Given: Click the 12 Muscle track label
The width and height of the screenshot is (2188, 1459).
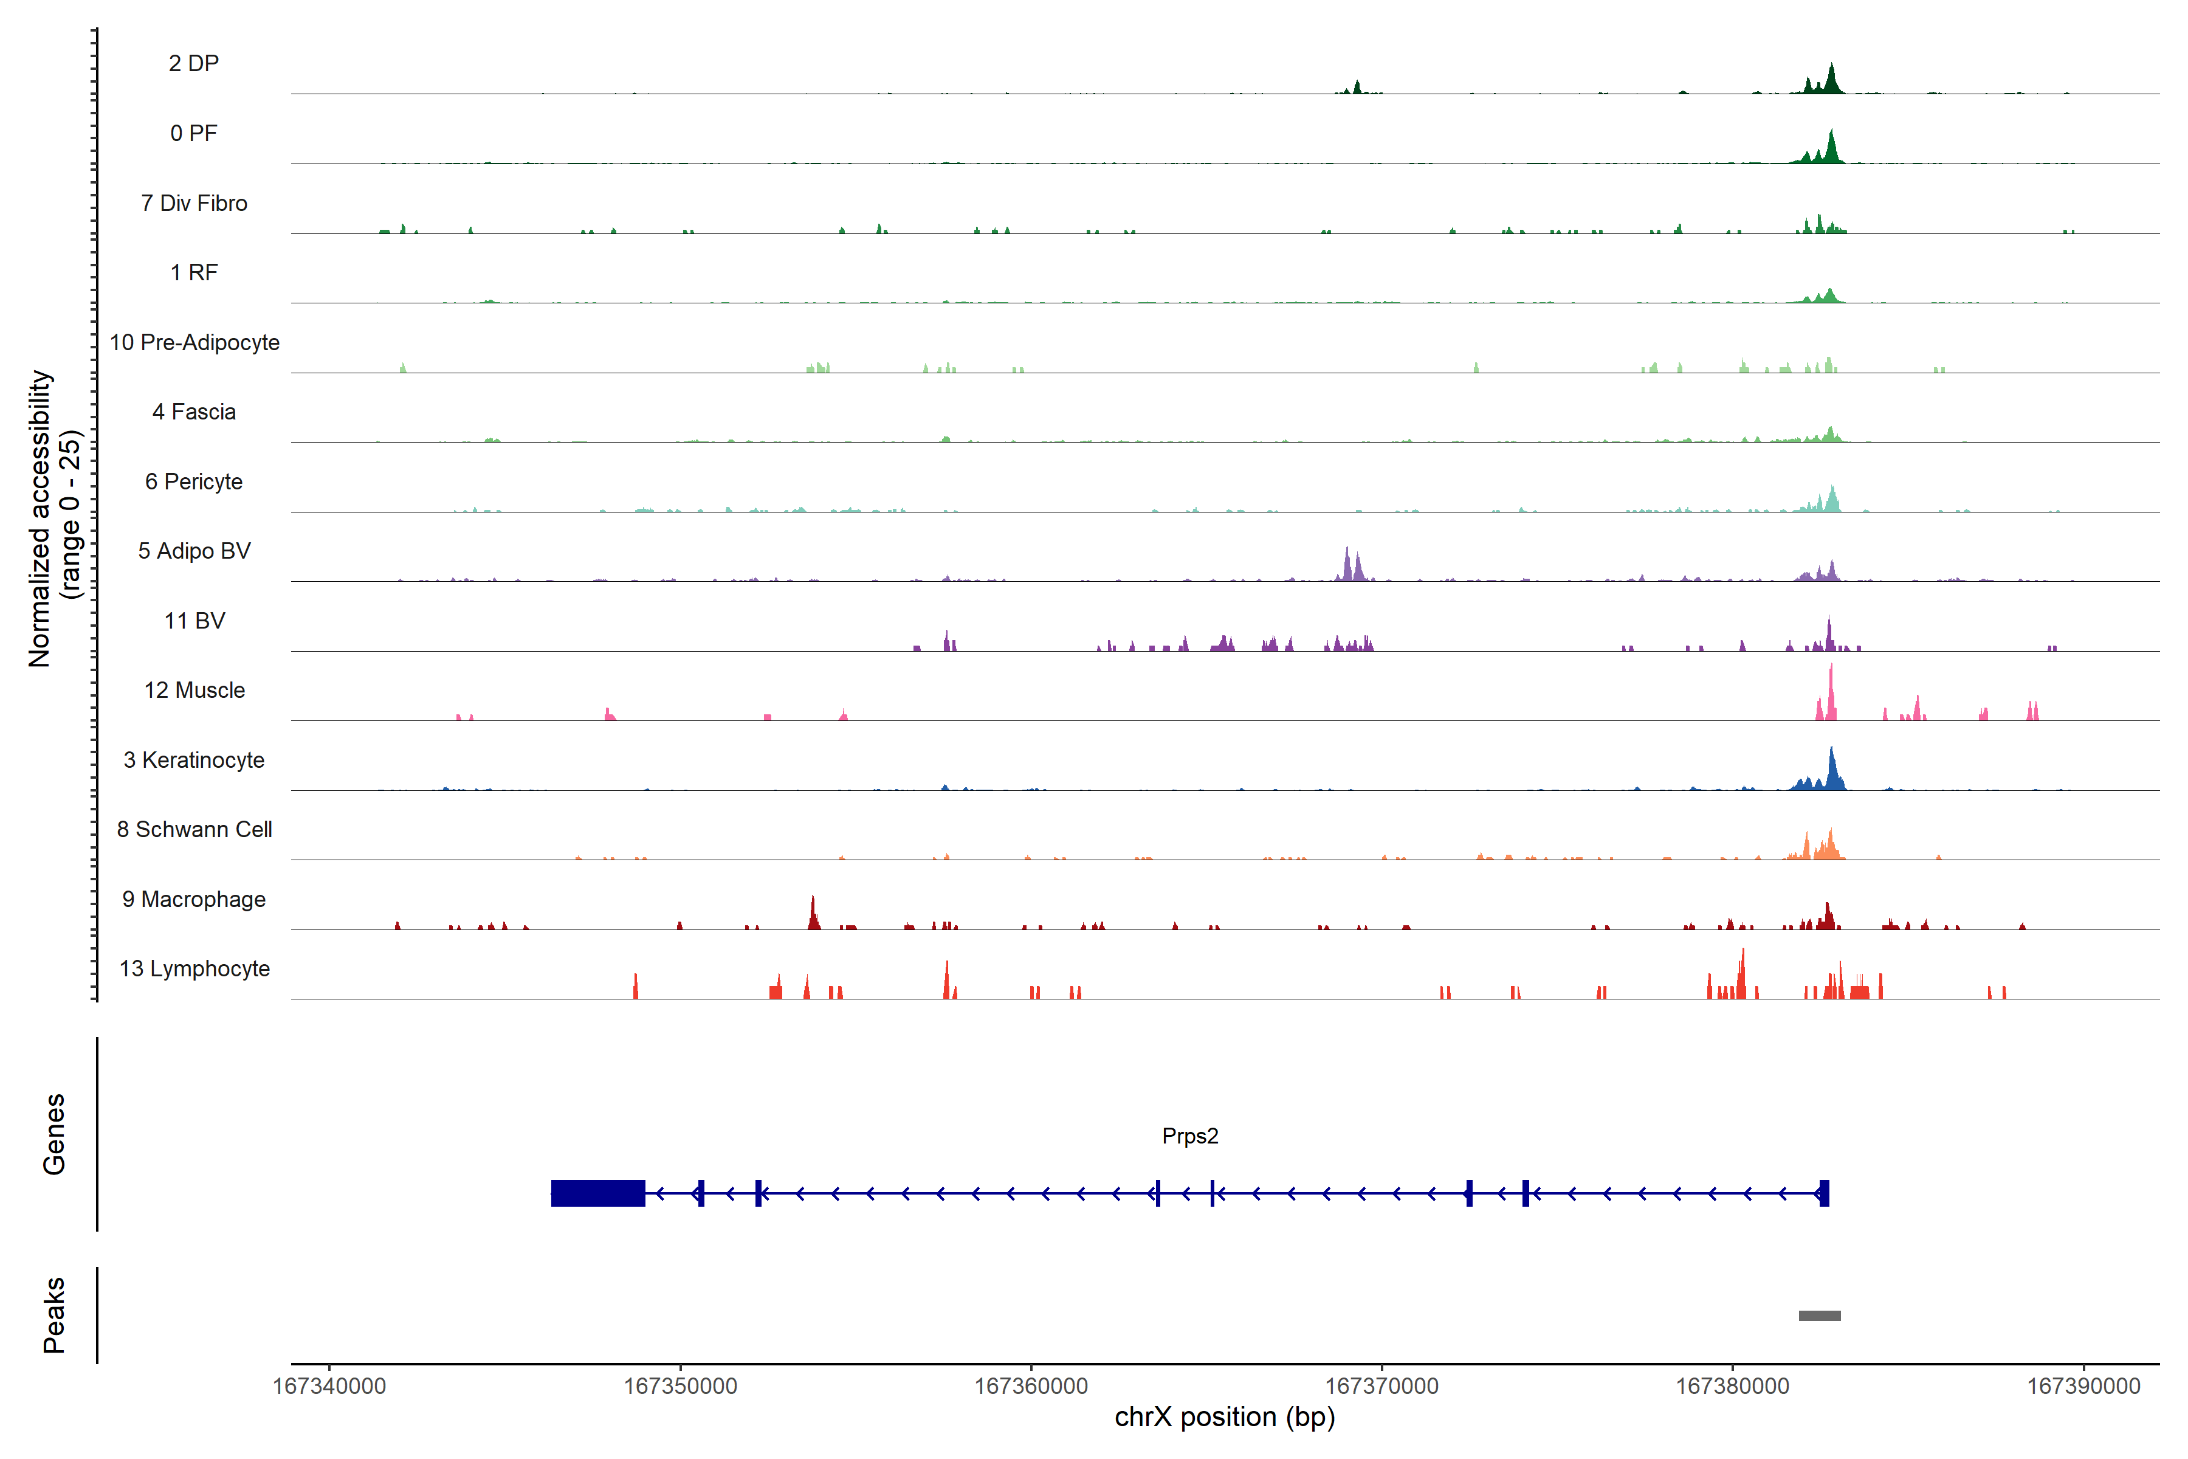Looking at the screenshot, I should [x=194, y=691].
